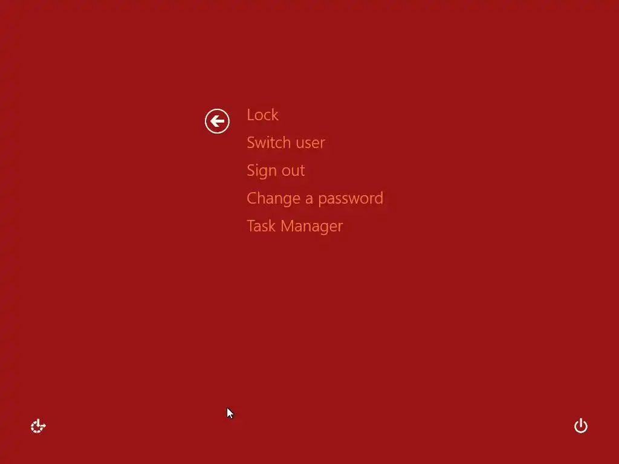The image size is (619, 464).
Task: Launch Task Manager
Action: [295, 226]
